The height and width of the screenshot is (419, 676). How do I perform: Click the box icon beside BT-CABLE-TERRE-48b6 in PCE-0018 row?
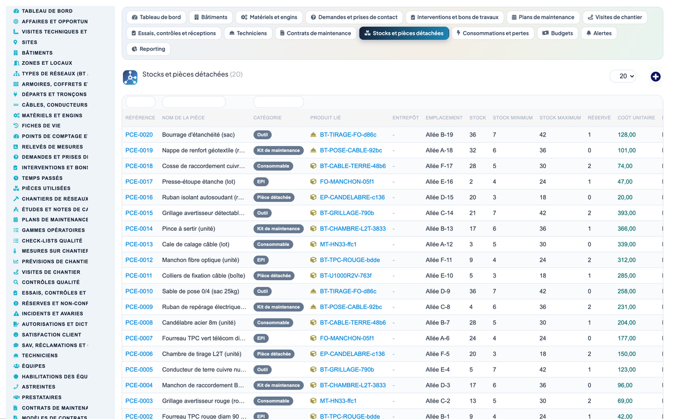[314, 166]
